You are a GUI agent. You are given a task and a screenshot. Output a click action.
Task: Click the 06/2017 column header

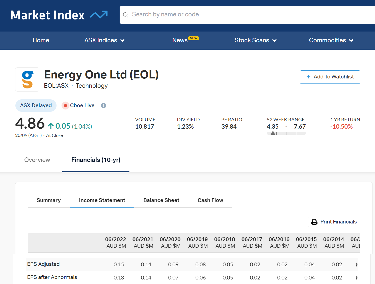(x=252, y=243)
